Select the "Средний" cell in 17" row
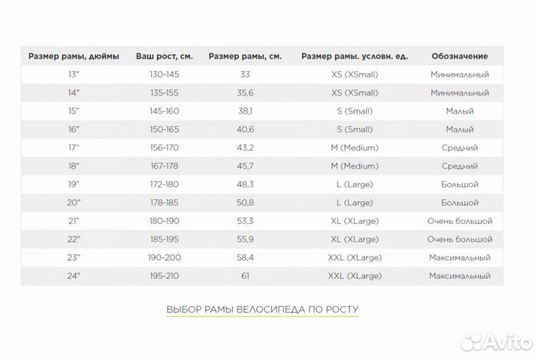 point(460,148)
